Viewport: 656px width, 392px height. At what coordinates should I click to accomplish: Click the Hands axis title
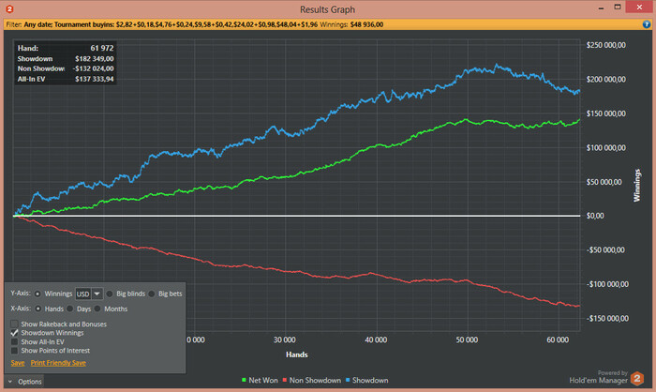point(297,354)
